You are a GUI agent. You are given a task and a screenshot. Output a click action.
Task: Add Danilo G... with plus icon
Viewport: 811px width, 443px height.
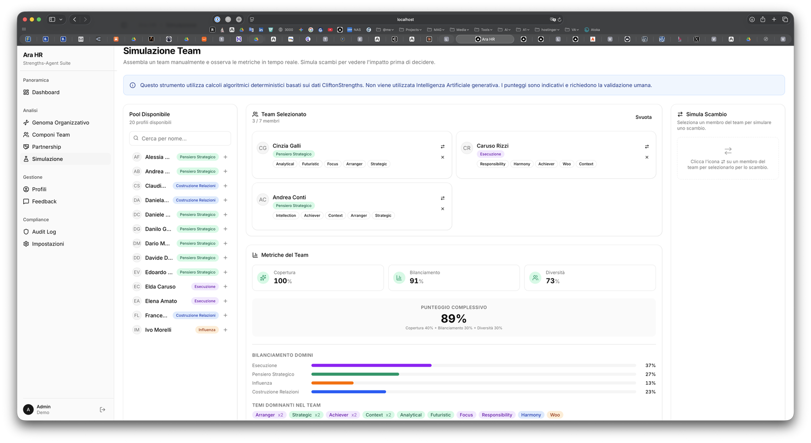pyautogui.click(x=226, y=229)
